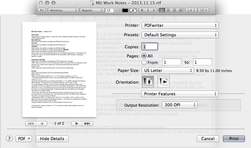
Task: Click the font size field showing 12
Action: (x=110, y=10)
